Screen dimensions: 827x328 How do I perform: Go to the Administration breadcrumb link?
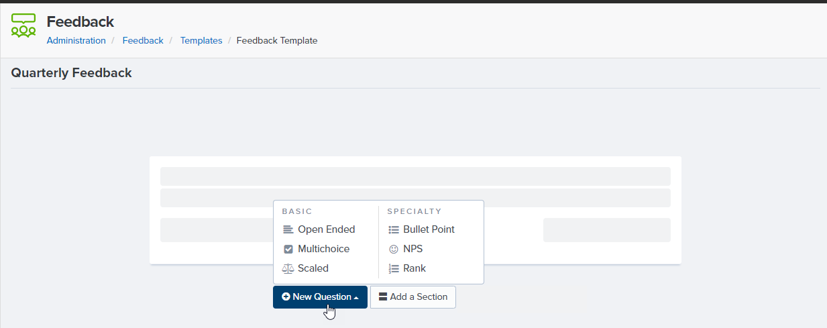(76, 40)
